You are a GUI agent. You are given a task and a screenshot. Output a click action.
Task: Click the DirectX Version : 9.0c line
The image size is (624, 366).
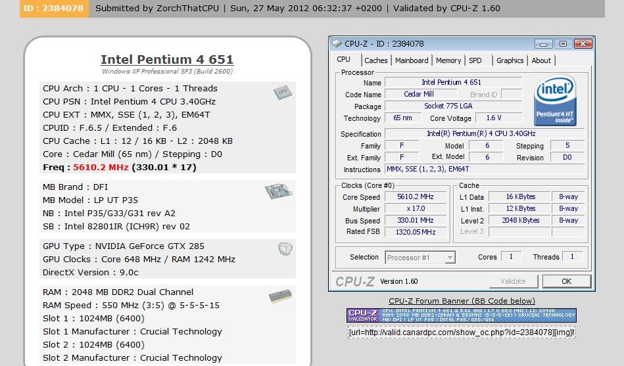click(90, 273)
